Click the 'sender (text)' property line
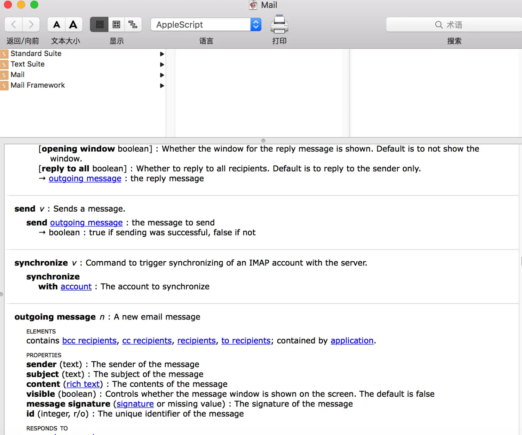This screenshot has height=435, width=522. point(113,364)
